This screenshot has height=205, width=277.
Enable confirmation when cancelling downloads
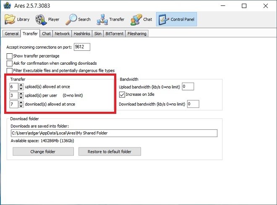[9, 63]
